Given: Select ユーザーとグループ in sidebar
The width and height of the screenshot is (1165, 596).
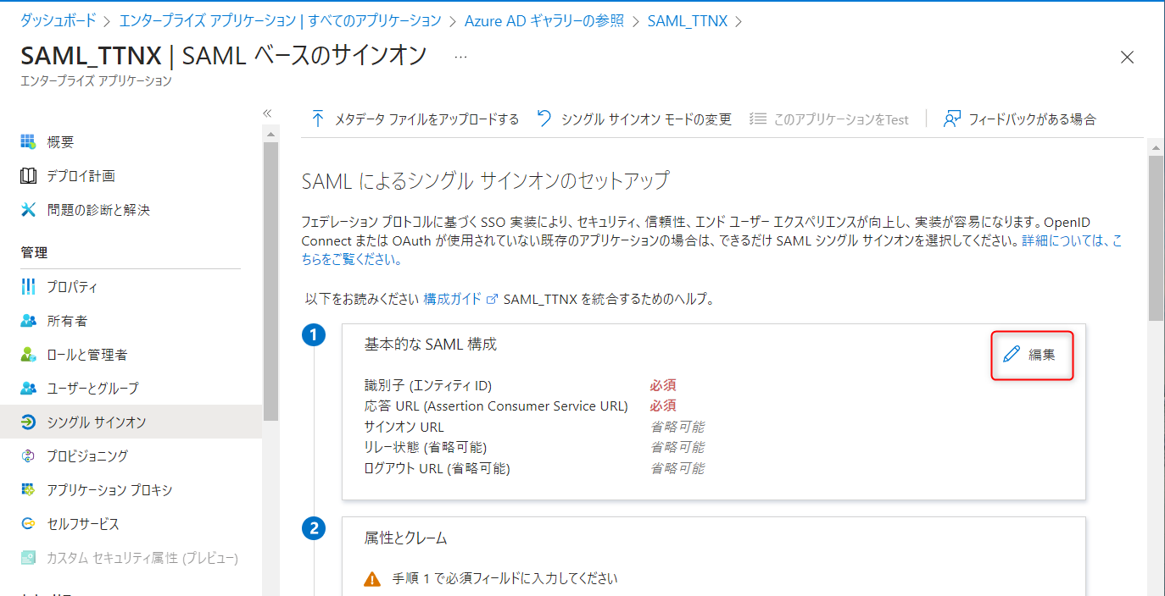Looking at the screenshot, I should (x=92, y=388).
